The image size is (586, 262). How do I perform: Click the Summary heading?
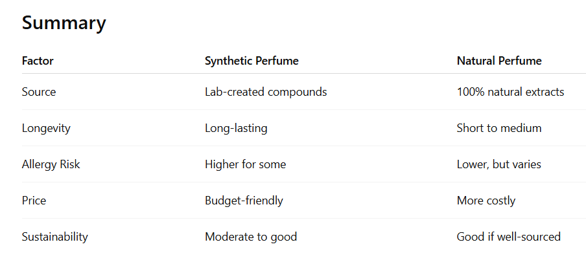pyautogui.click(x=64, y=23)
